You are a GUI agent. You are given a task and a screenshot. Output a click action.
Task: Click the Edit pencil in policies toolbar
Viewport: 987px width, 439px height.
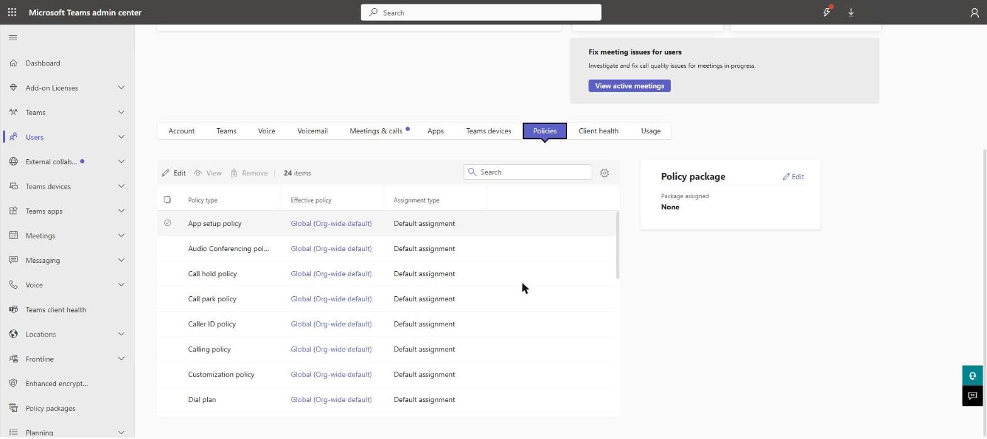click(x=166, y=173)
